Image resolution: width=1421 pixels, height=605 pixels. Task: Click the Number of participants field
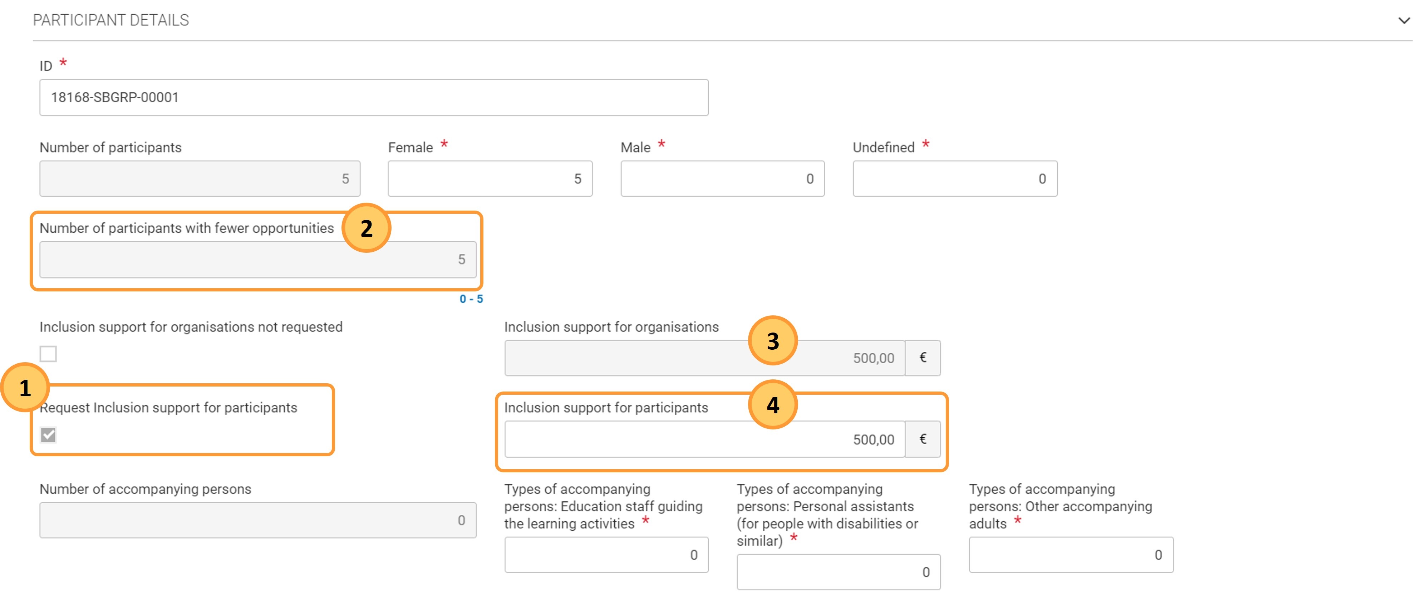pyautogui.click(x=200, y=179)
